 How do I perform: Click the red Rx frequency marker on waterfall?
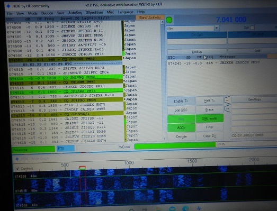(x=82, y=168)
